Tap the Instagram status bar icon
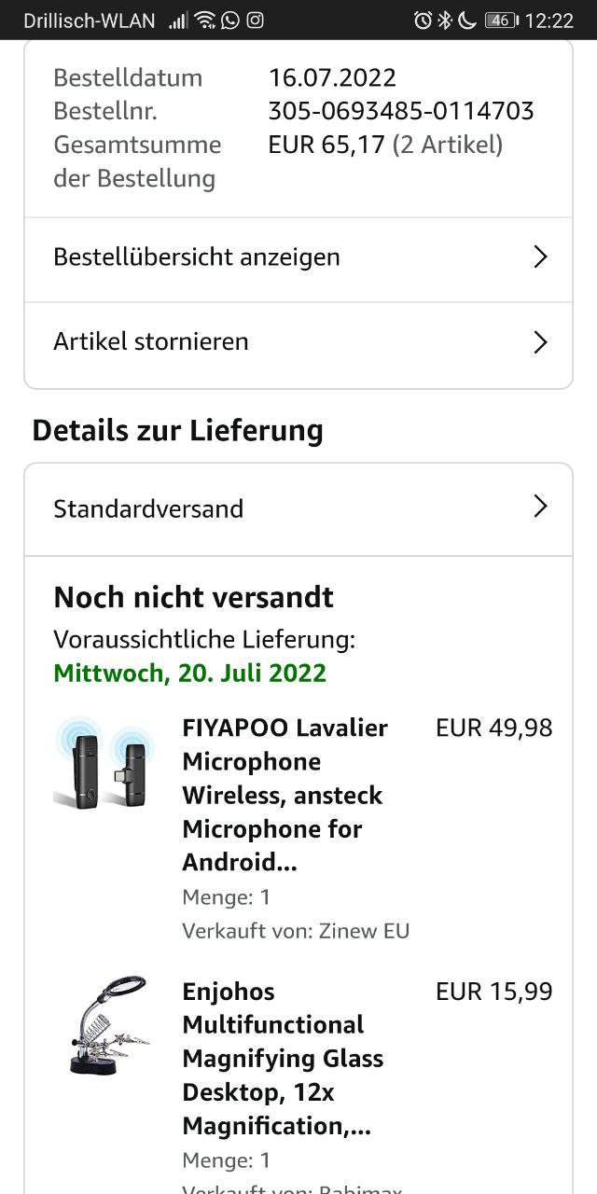The height and width of the screenshot is (1194, 597). click(255, 20)
